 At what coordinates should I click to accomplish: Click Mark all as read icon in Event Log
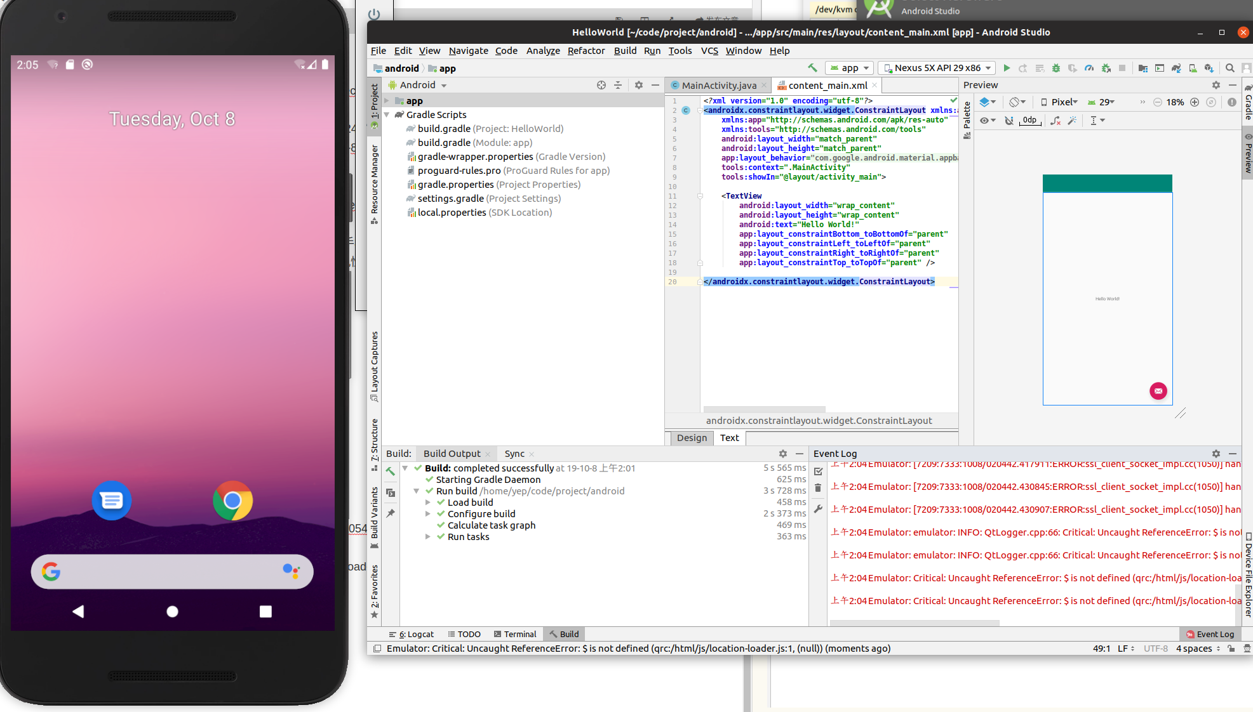pyautogui.click(x=818, y=471)
